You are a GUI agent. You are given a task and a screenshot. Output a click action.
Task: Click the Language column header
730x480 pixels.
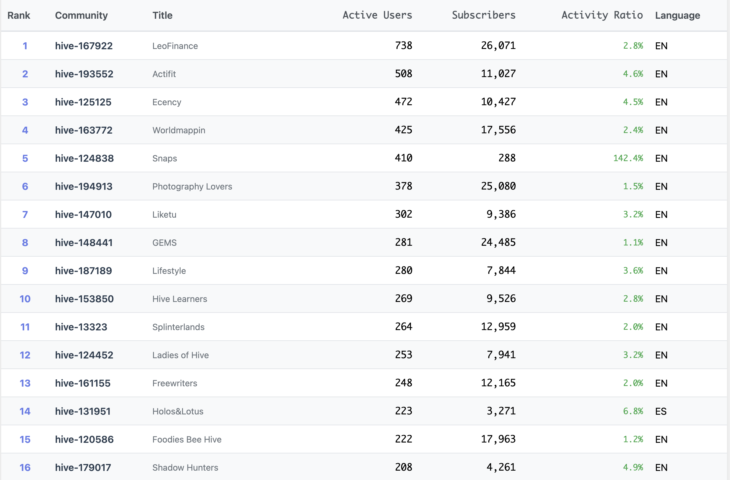coord(677,15)
